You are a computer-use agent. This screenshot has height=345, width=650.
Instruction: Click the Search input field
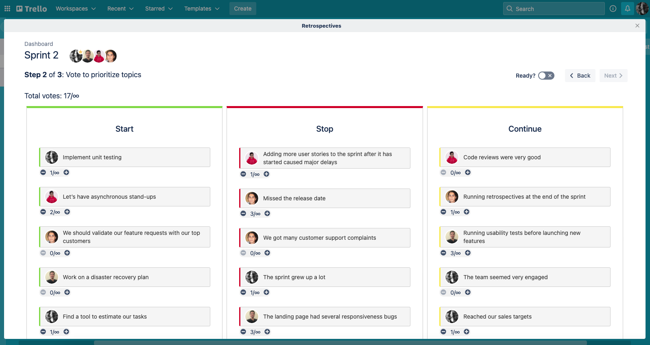click(554, 9)
